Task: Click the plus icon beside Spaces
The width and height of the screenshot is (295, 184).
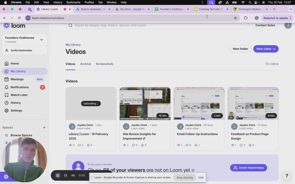Action: [44, 128]
